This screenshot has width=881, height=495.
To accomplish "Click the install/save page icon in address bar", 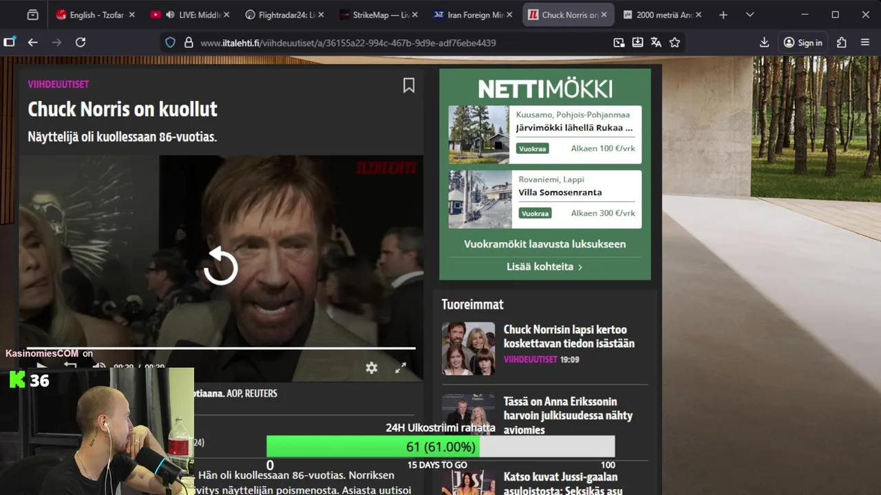I will click(x=637, y=43).
